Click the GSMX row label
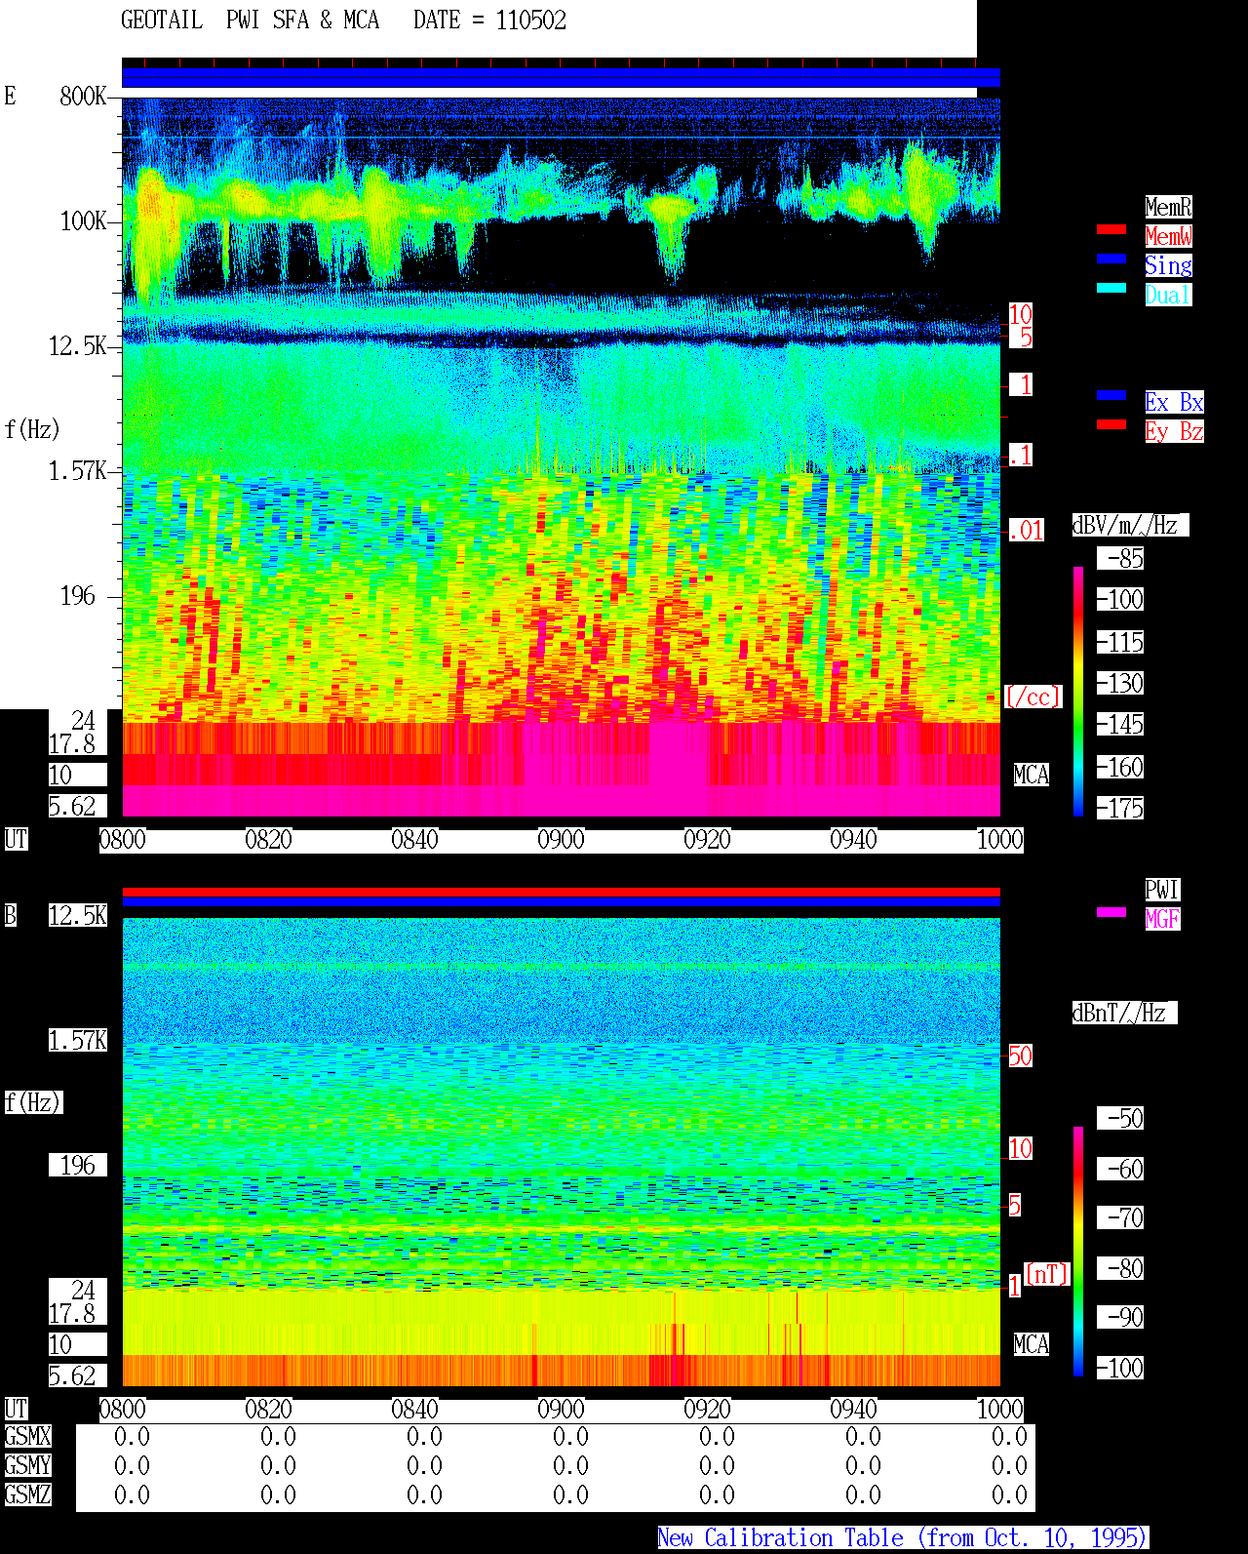Image resolution: width=1248 pixels, height=1554 pixels. pyautogui.click(x=27, y=1437)
